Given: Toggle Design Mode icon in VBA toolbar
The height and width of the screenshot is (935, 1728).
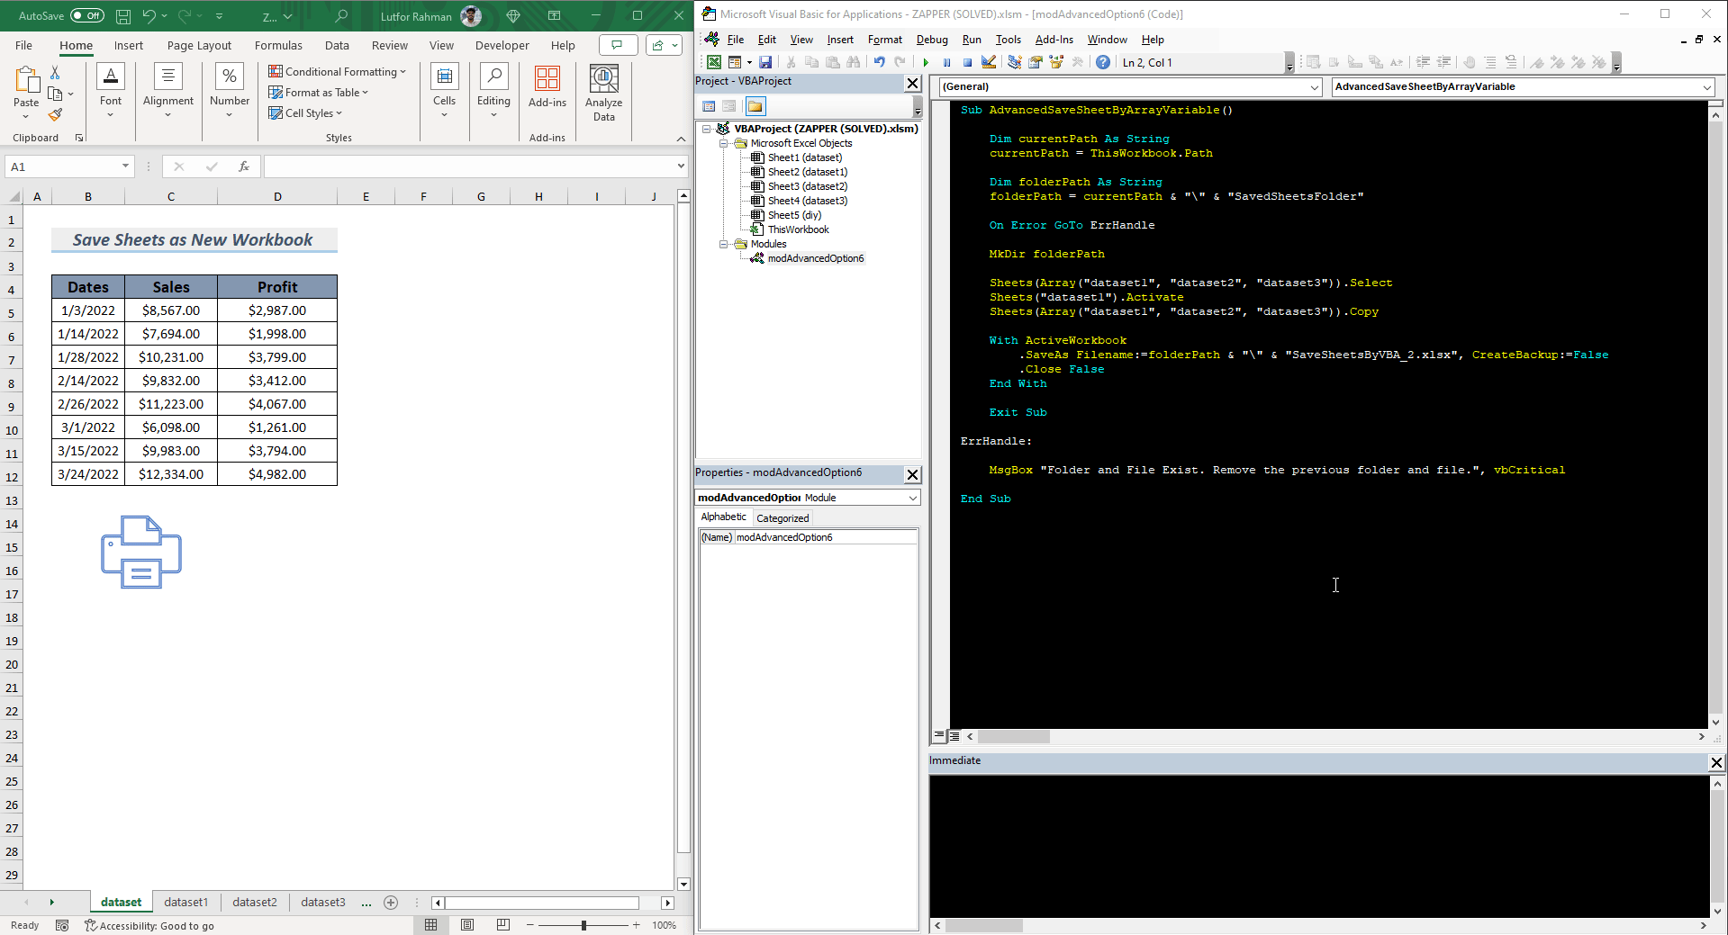Looking at the screenshot, I should click(x=989, y=62).
